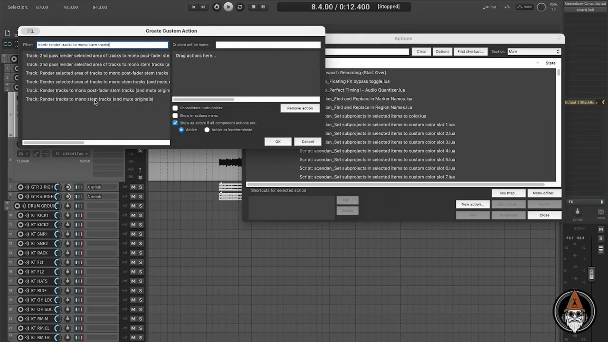The image size is (608, 342).
Task: Enable Show in actions menu checkbox
Action: [175, 115]
